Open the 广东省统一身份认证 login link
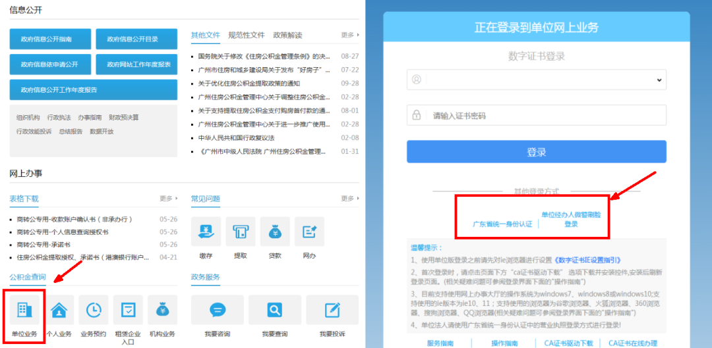 tap(502, 224)
